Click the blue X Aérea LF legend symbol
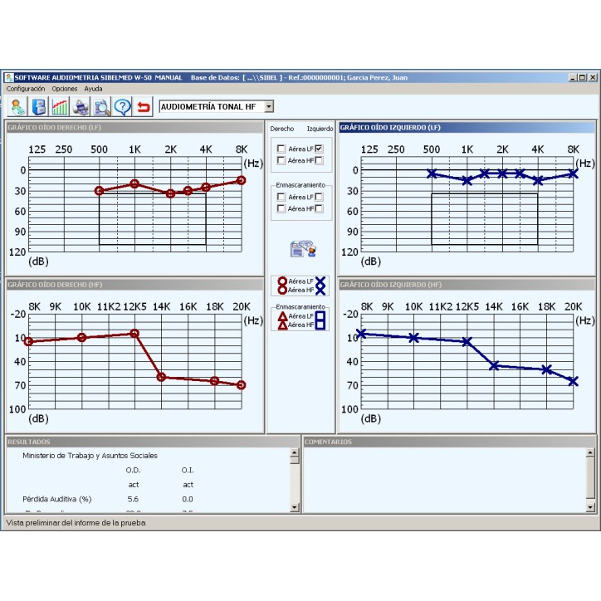 pos(320,281)
